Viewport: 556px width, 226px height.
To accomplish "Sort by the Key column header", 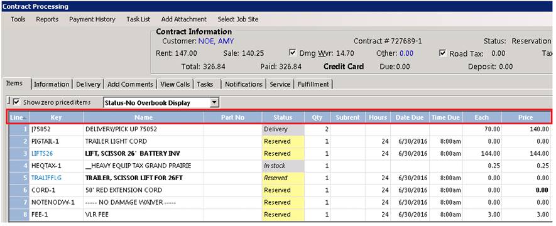I will click(56, 117).
